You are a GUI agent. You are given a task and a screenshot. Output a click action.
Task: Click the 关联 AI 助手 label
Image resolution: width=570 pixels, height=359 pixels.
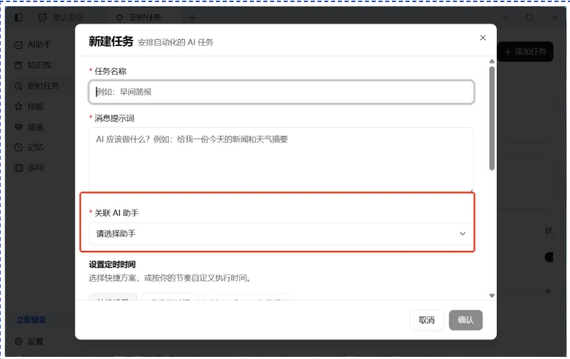tap(116, 213)
